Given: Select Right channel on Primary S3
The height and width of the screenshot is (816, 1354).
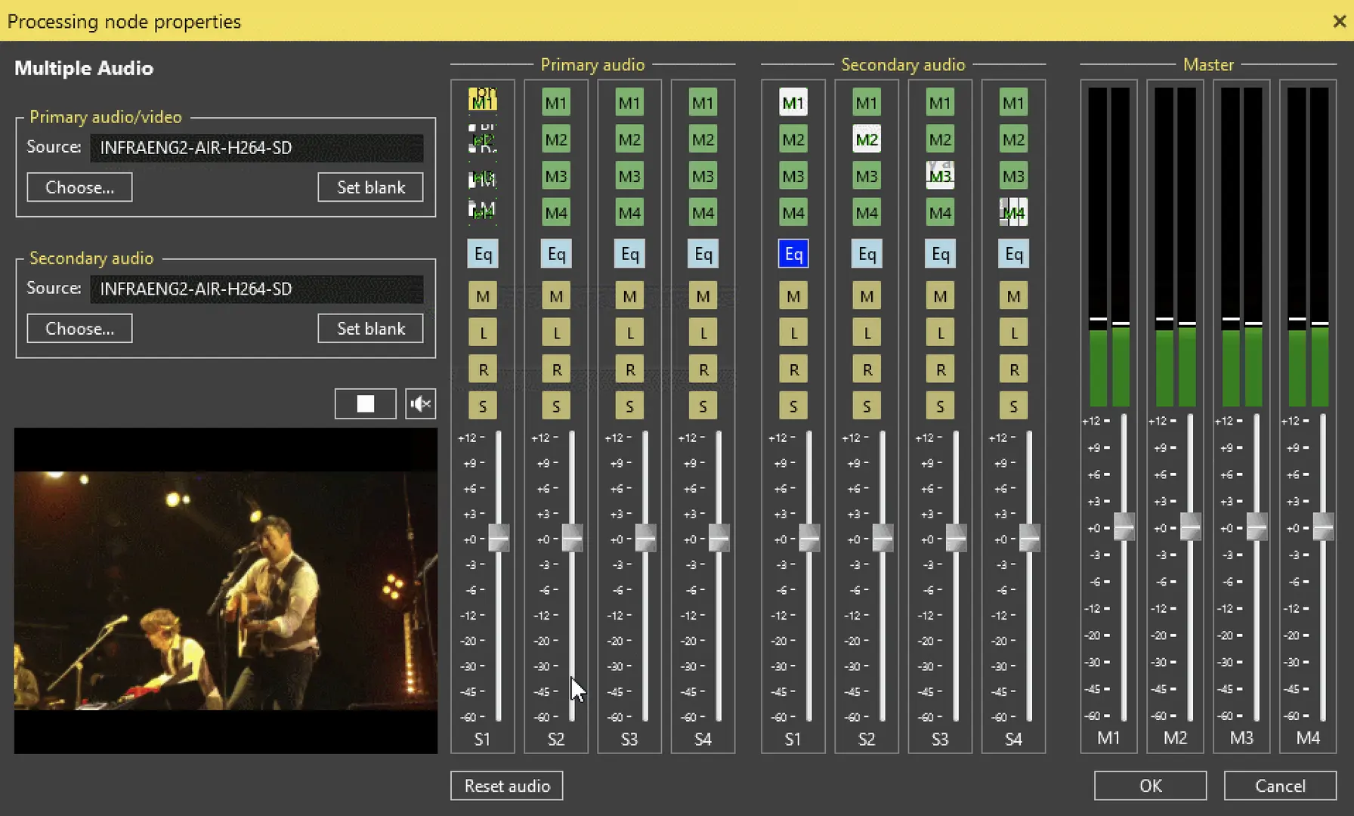Looking at the screenshot, I should [629, 369].
